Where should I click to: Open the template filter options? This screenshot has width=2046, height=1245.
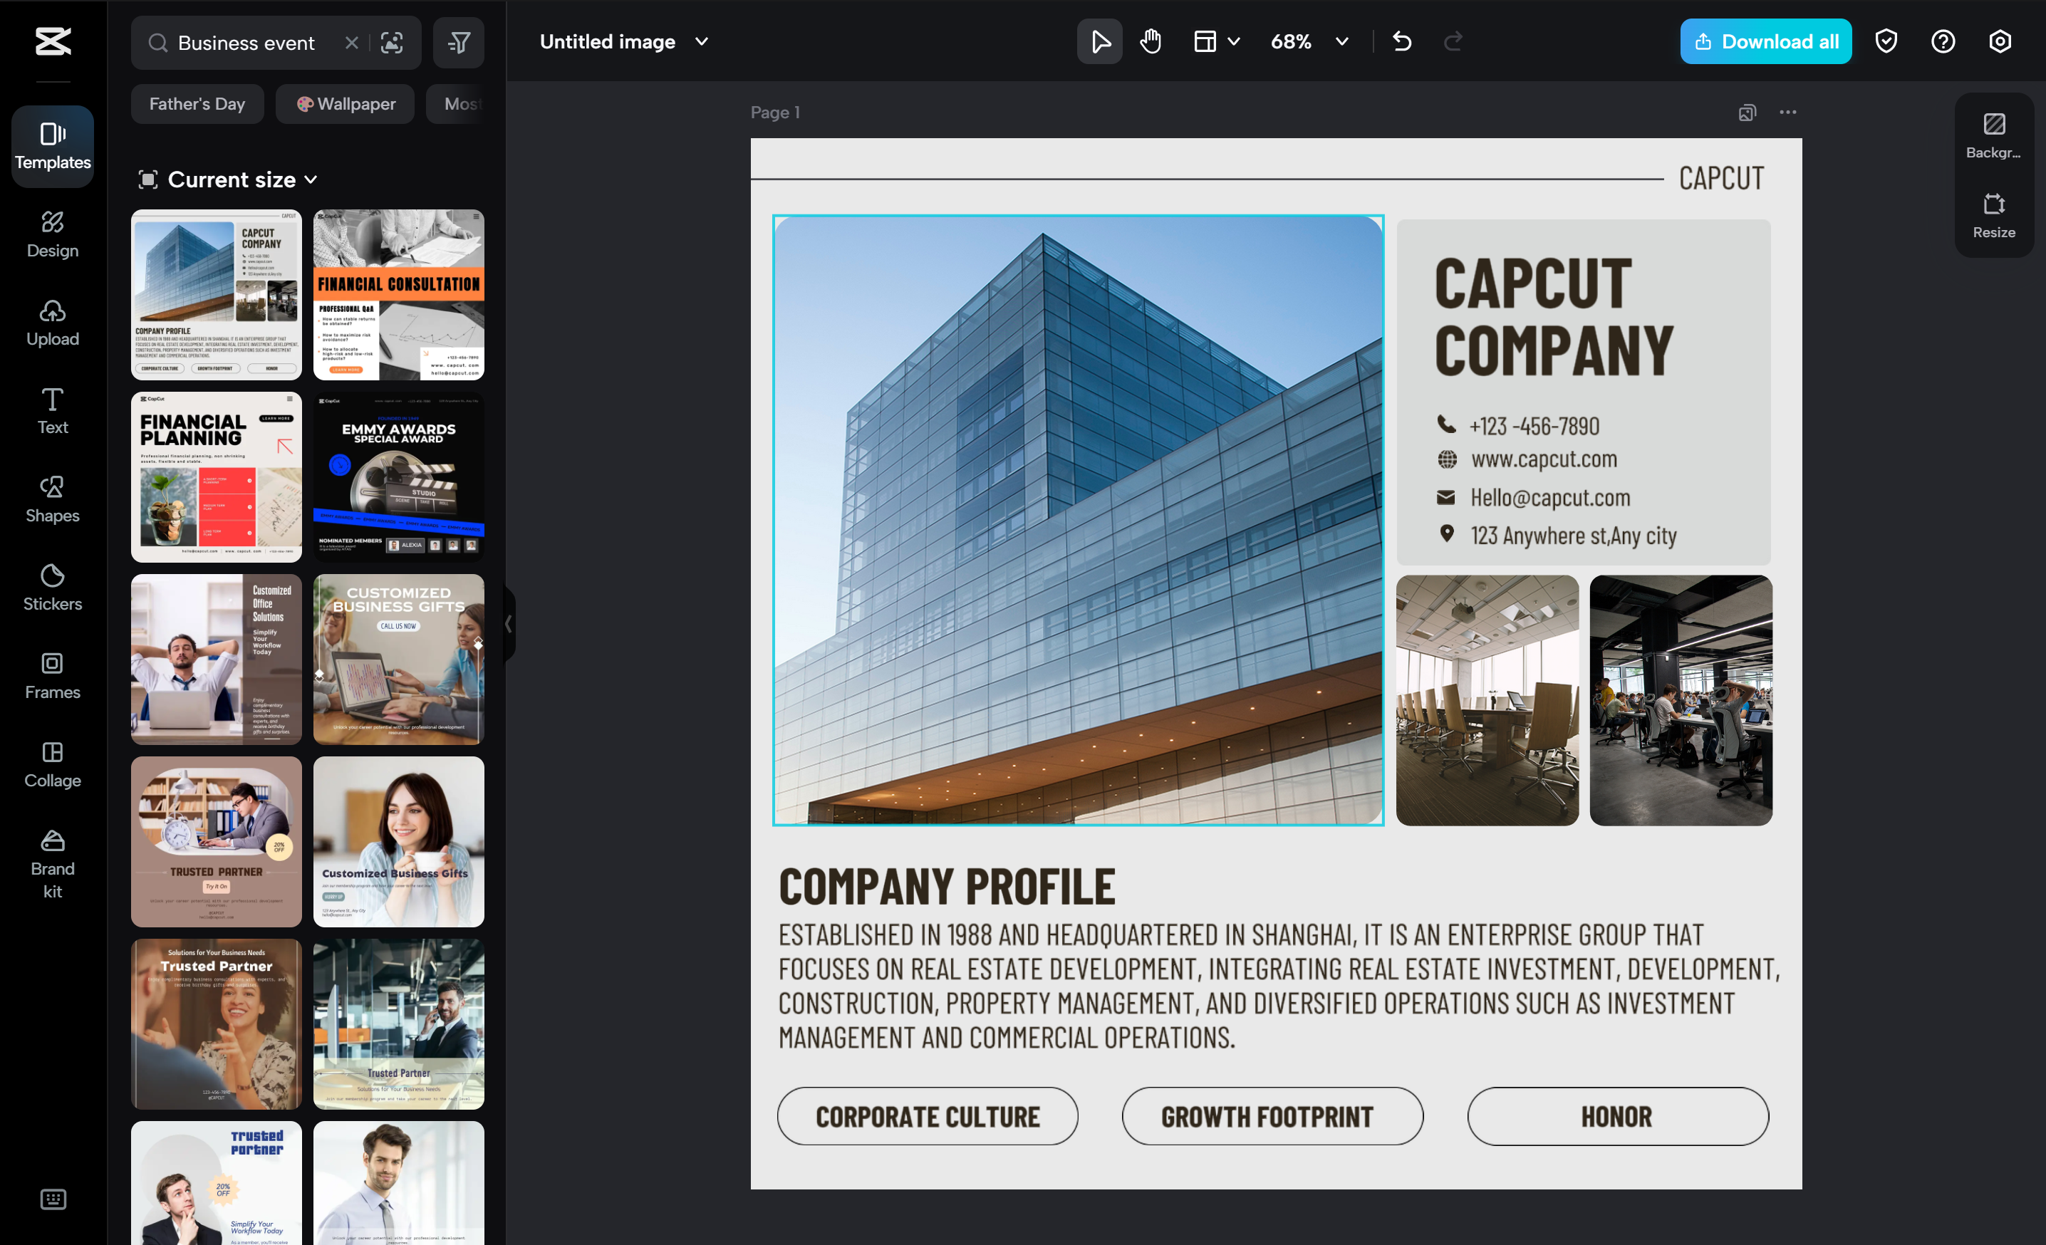pos(458,43)
